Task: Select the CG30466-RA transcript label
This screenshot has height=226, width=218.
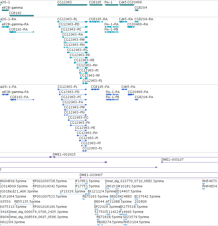Action: tap(138, 24)
